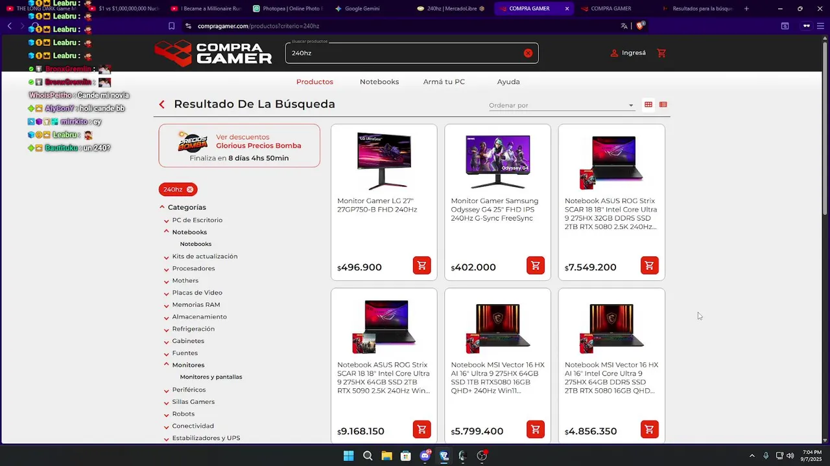Open the Sillas Gamers category
Screen dimensions: 830x466
[x=193, y=402]
